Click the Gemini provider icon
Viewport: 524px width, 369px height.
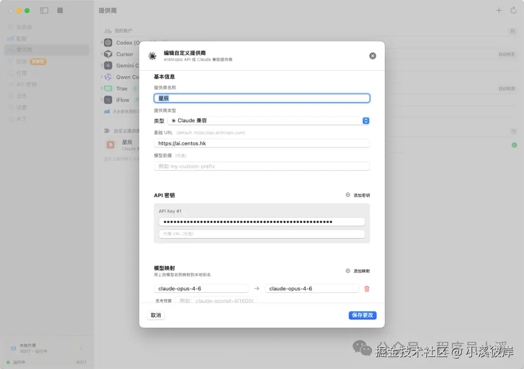[x=108, y=65]
